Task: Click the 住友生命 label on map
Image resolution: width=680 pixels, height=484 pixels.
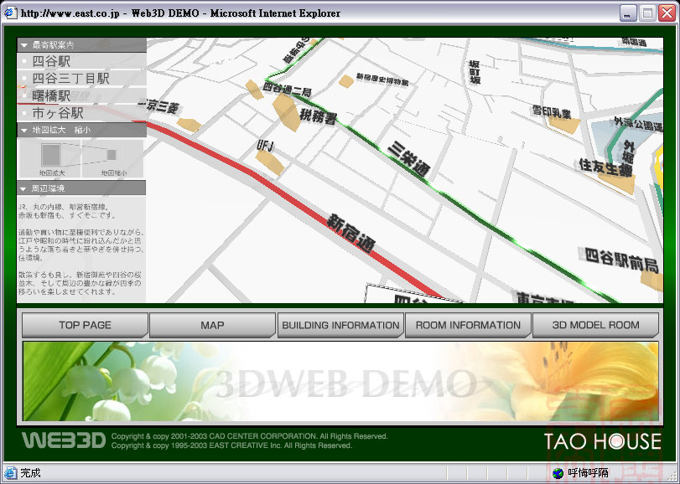Action: point(606,168)
